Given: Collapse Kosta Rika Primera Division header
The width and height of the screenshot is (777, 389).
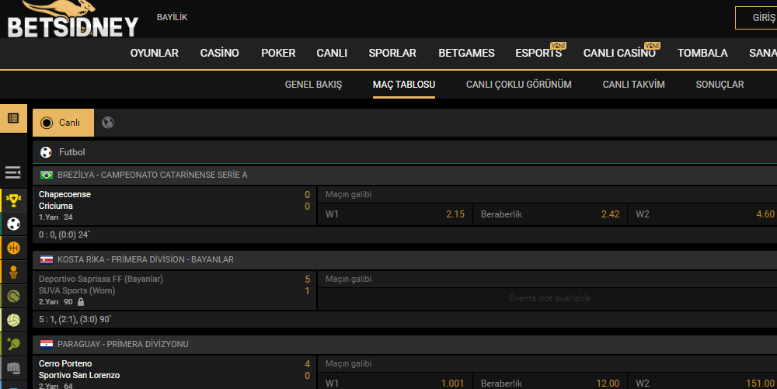Looking at the screenshot, I should 405,259.
